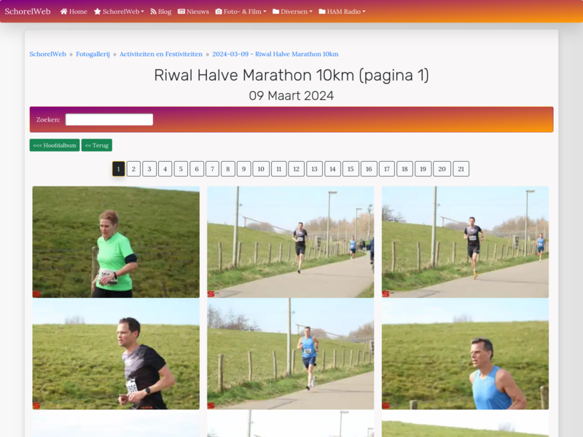Go to gallery page 18
This screenshot has width=583, height=437.
point(405,169)
